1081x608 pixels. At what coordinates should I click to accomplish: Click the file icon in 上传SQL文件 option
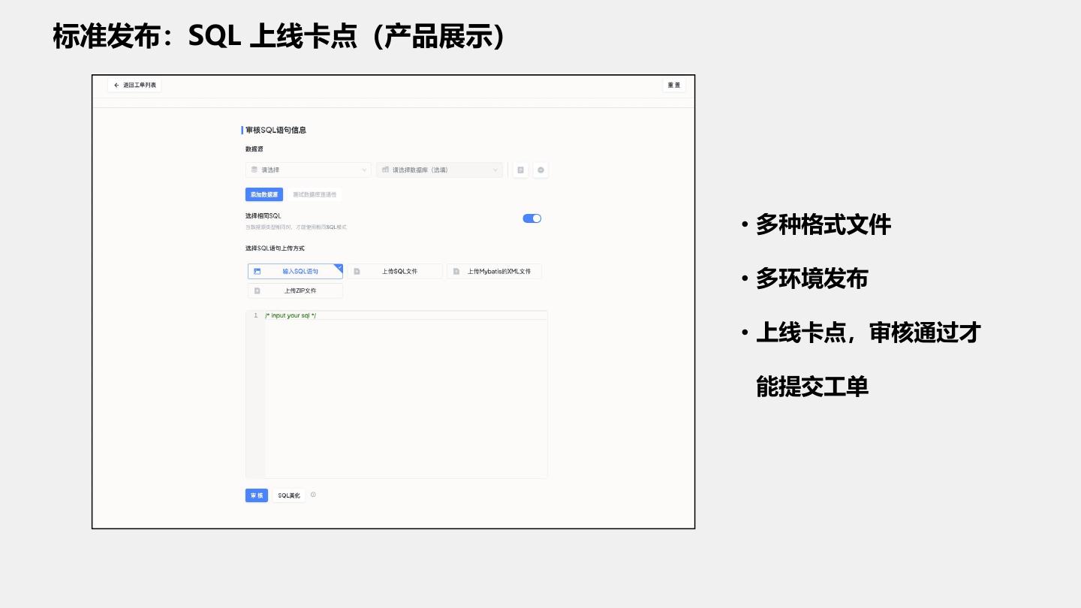tap(357, 272)
